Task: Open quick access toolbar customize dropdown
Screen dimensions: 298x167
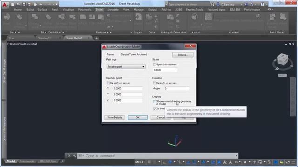Action: 57,4
